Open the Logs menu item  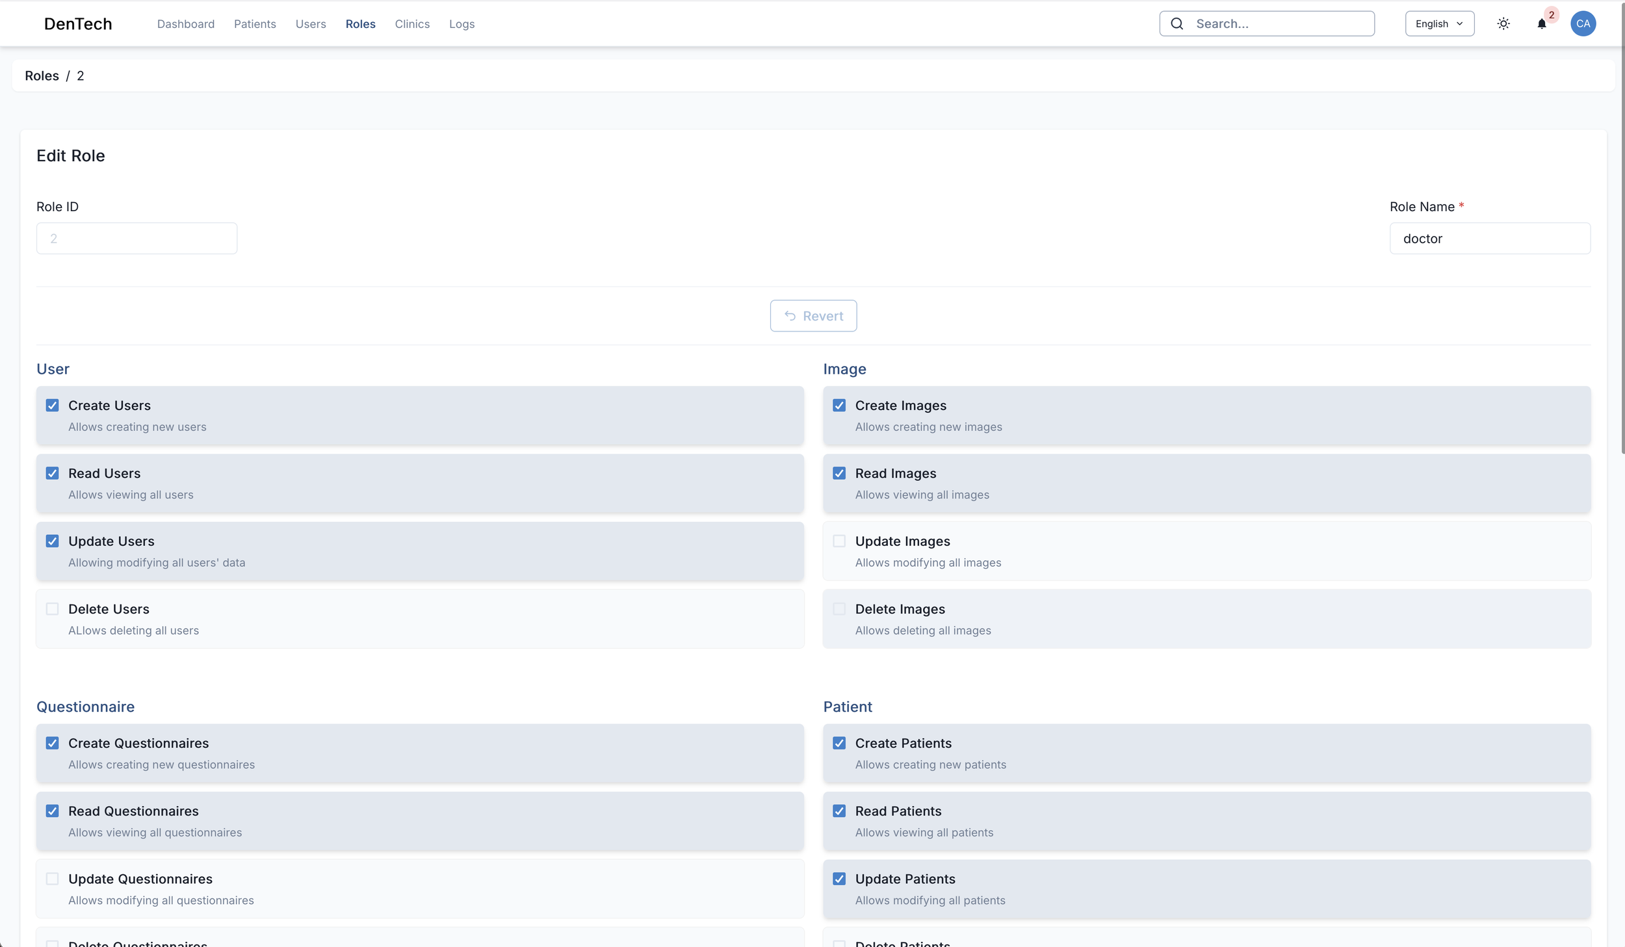pos(461,24)
